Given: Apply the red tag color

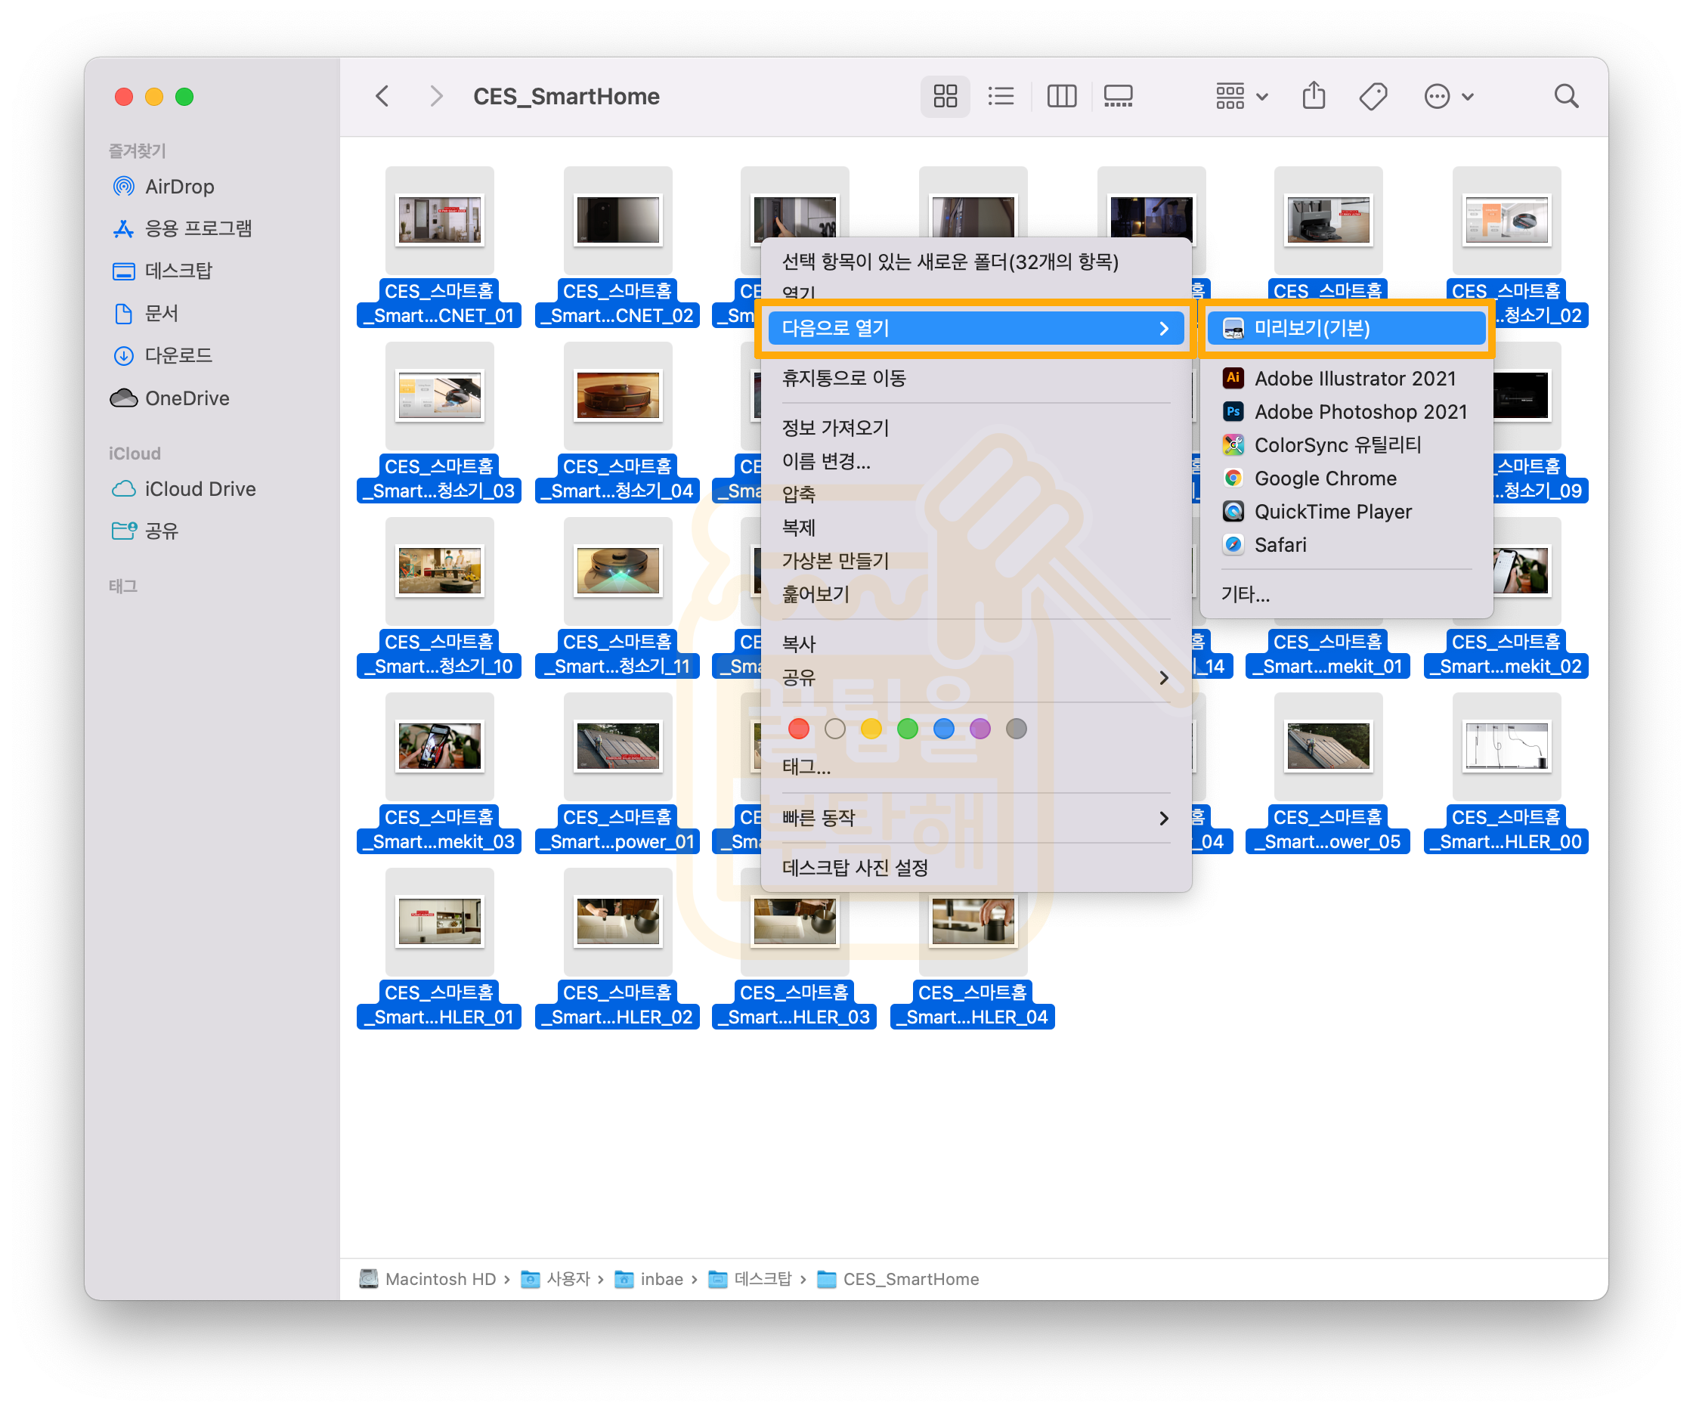Looking at the screenshot, I should pos(798,729).
